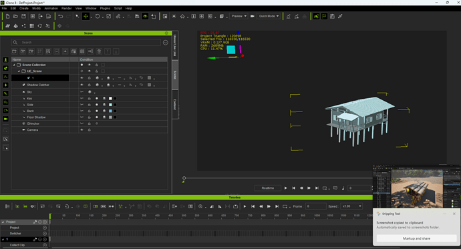This screenshot has width=461, height=249.
Task: Click the green loop range icon in timeline
Action: pos(96,206)
